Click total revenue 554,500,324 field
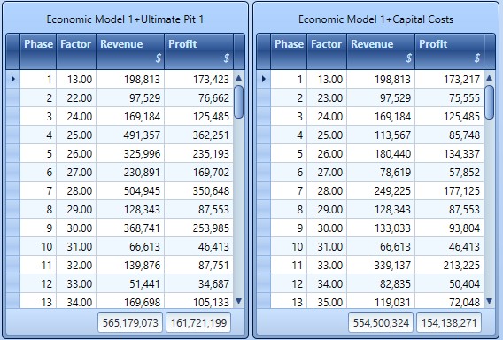The height and width of the screenshot is (340, 503). [x=381, y=322]
